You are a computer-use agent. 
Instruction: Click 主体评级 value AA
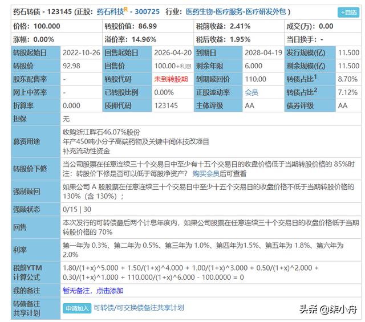click(249, 105)
